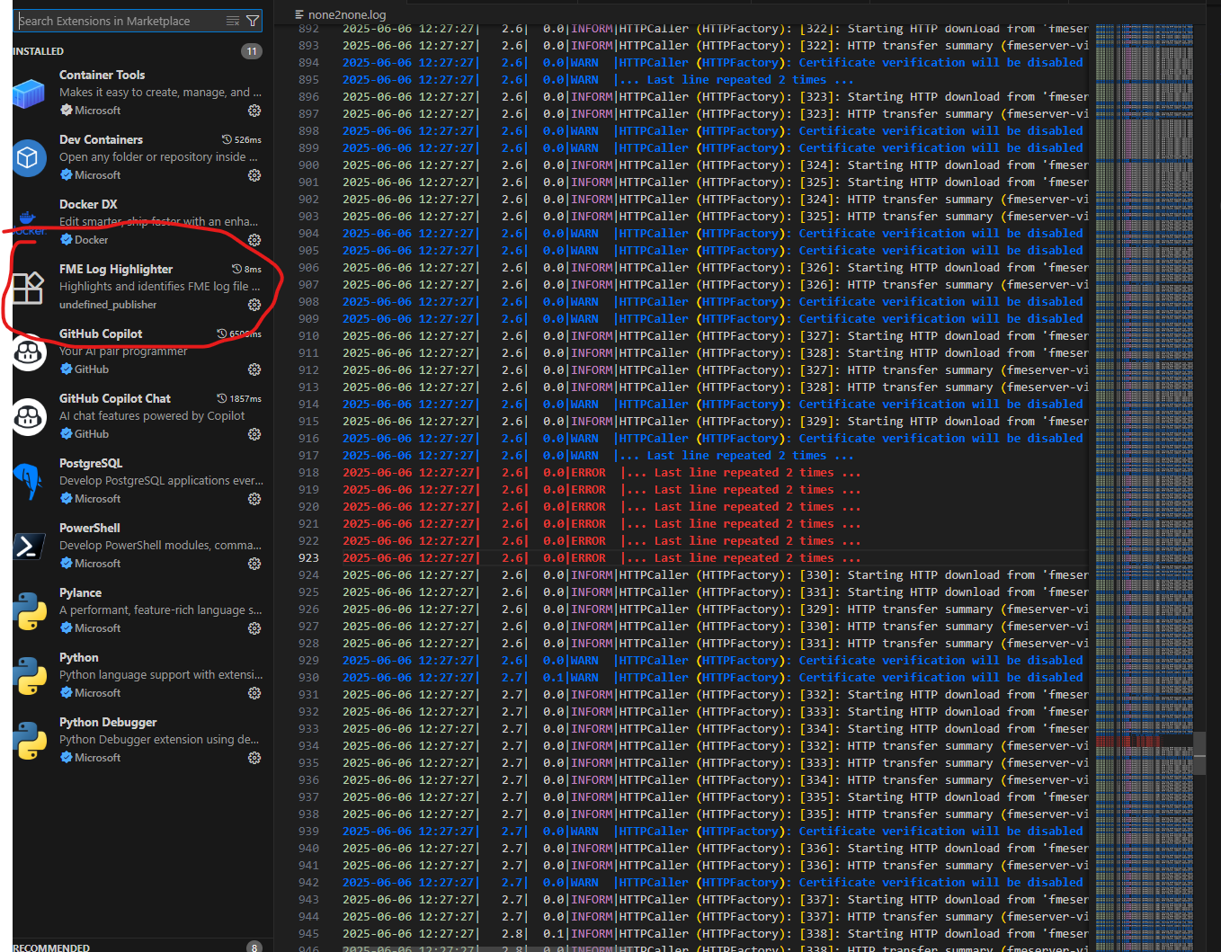Image resolution: width=1221 pixels, height=952 pixels.
Task: Click the Container Tools extension icon
Action: tap(29, 93)
